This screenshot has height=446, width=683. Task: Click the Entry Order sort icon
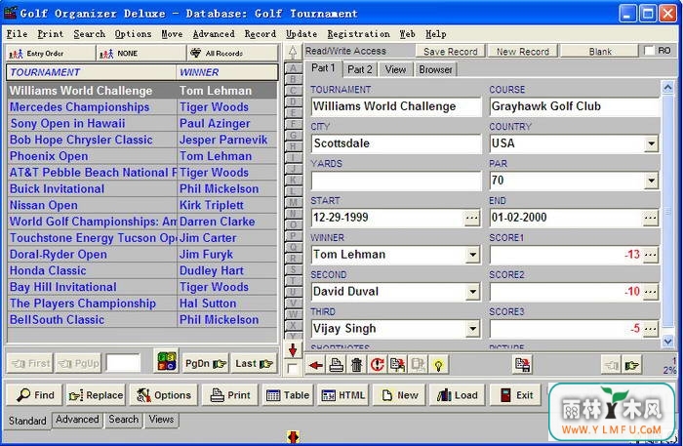tap(51, 54)
